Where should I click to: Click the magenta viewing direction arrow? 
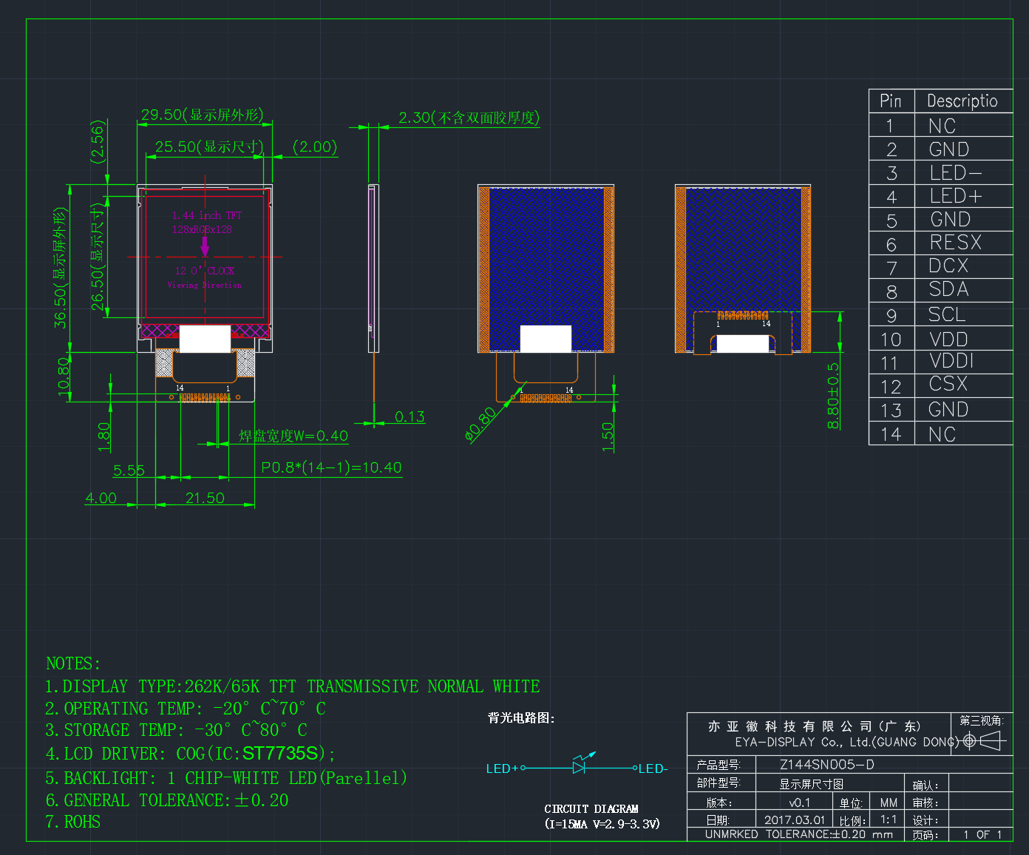pyautogui.click(x=205, y=247)
